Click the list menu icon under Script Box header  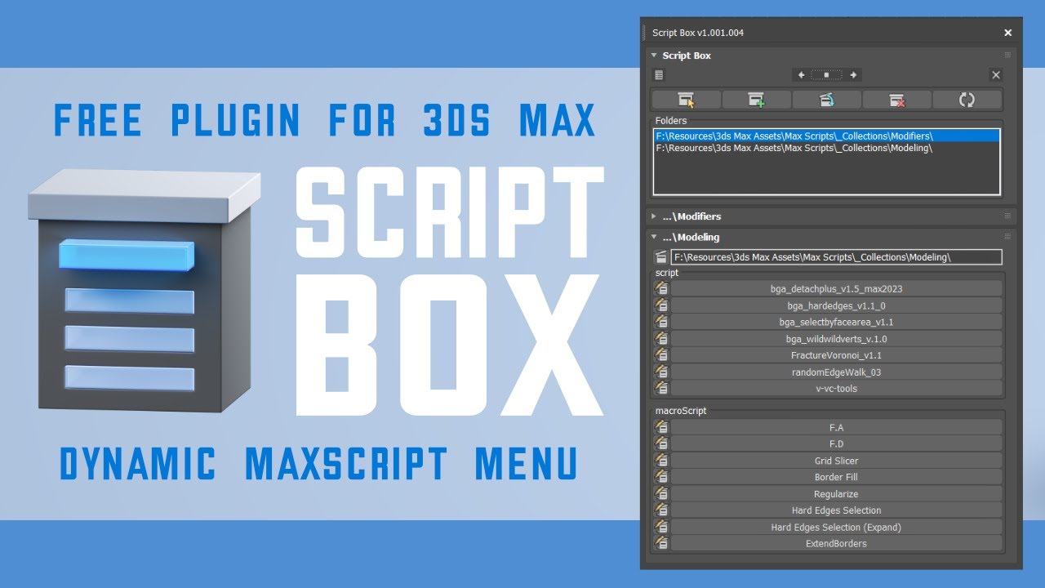(660, 75)
